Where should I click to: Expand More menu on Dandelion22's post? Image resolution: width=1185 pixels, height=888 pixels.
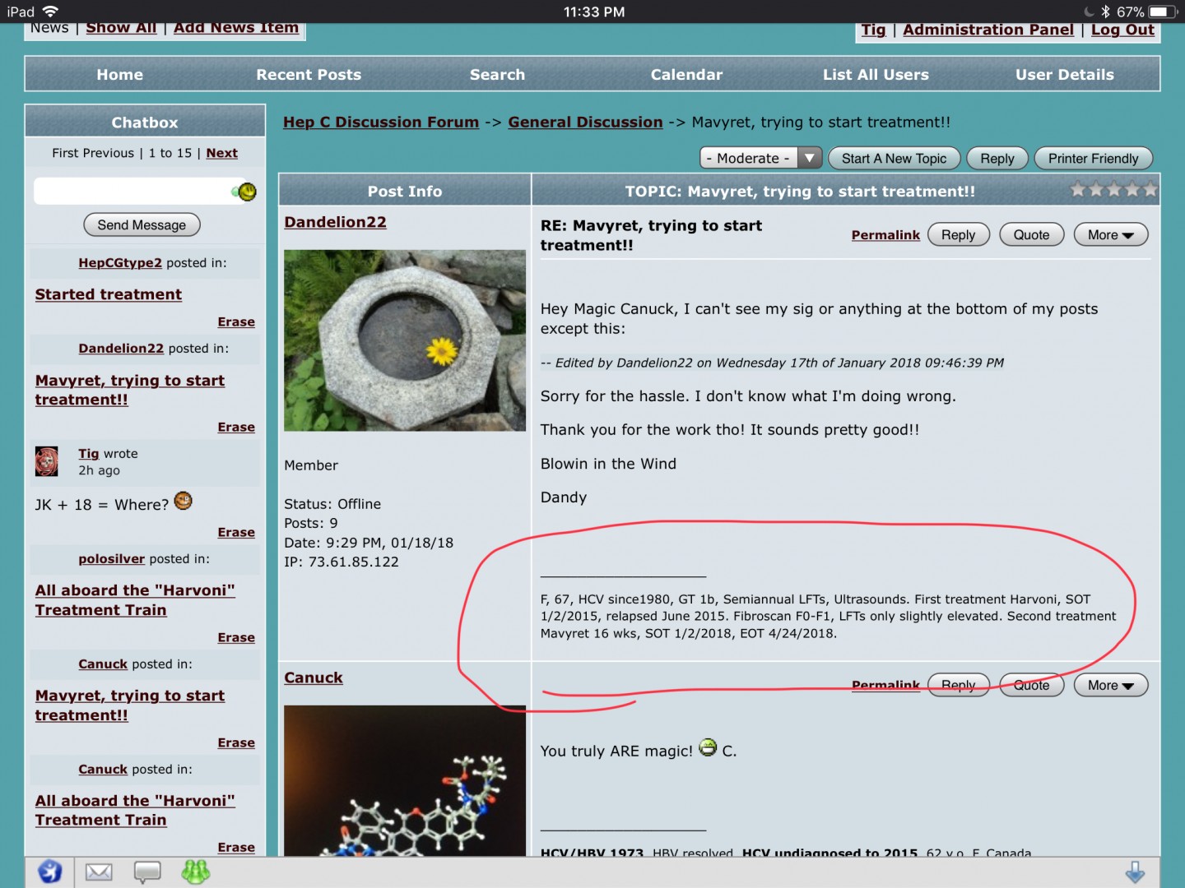(x=1111, y=235)
